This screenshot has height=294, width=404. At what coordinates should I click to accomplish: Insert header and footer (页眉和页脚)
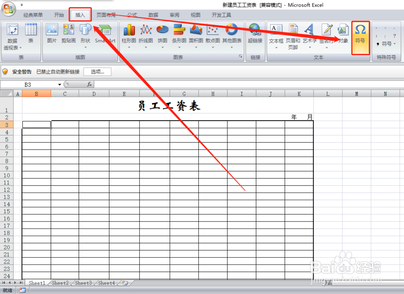pos(293,36)
